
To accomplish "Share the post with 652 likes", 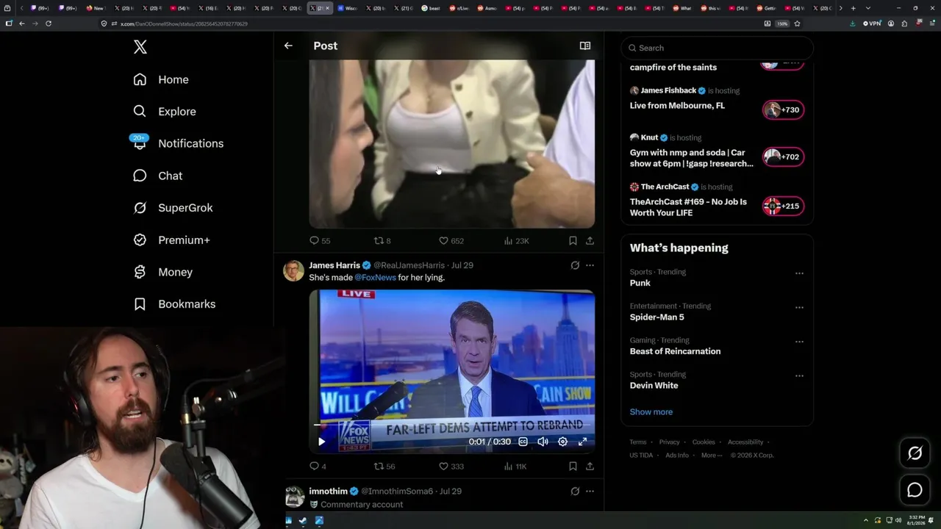I will point(590,241).
